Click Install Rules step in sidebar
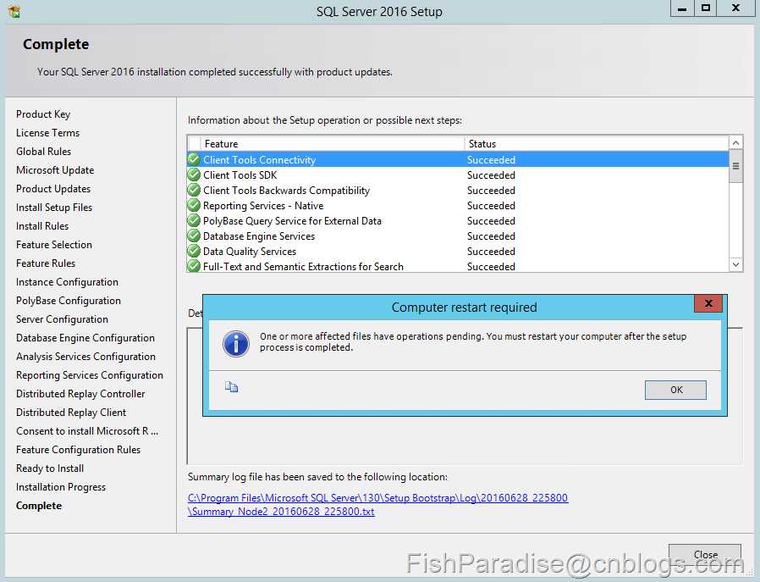760x582 pixels. pyautogui.click(x=42, y=226)
